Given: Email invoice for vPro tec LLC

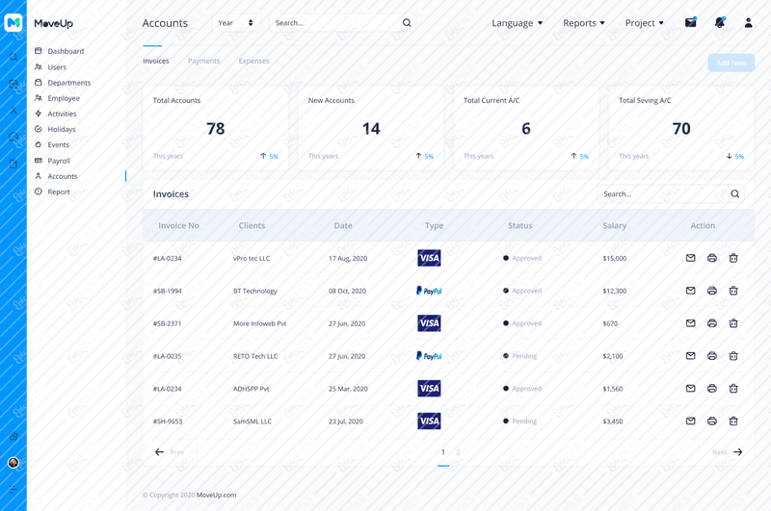Looking at the screenshot, I should coord(690,258).
